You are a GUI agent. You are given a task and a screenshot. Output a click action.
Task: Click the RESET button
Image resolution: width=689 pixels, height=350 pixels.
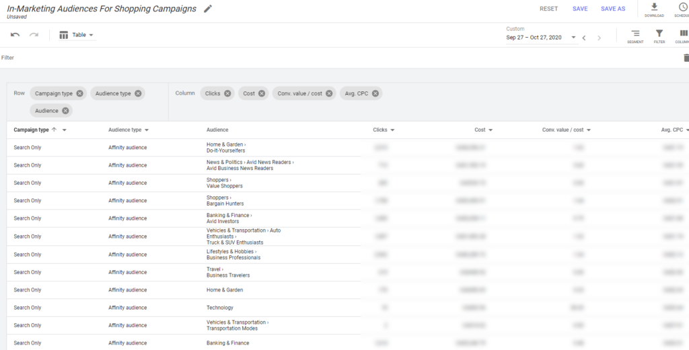(549, 9)
